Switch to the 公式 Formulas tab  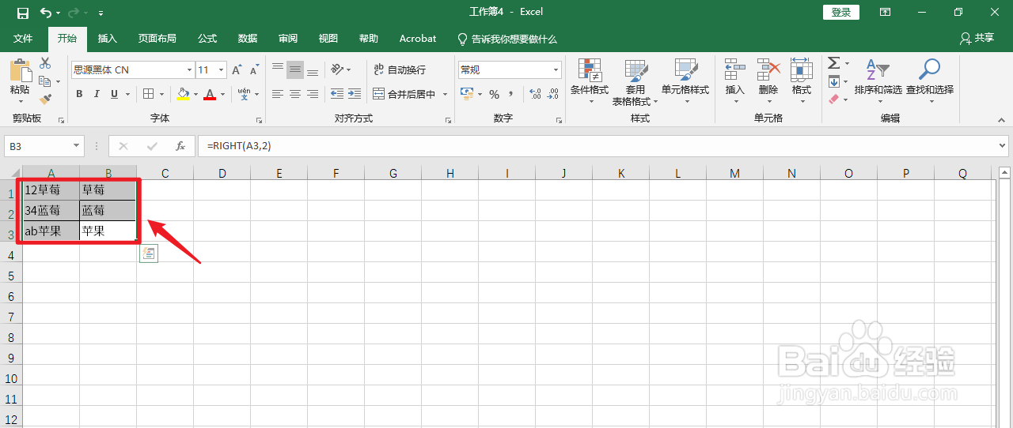tap(207, 39)
